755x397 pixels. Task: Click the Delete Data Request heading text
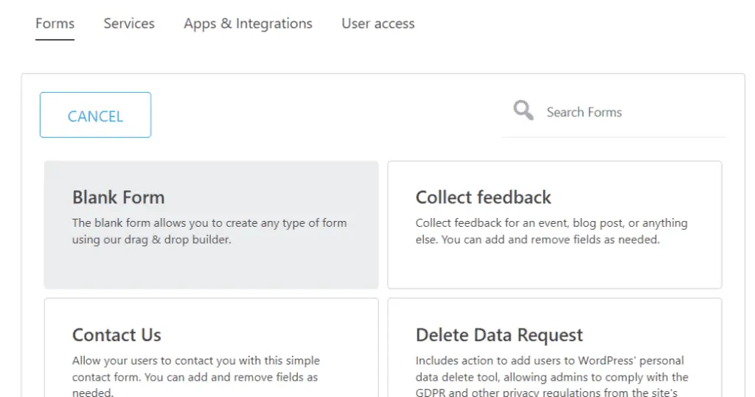[499, 335]
